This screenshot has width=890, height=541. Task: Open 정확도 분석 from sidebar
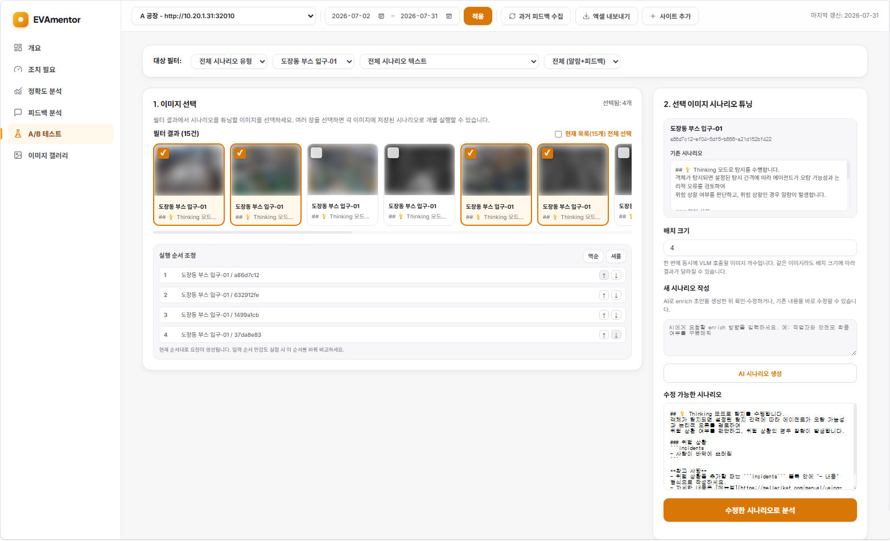60,91
